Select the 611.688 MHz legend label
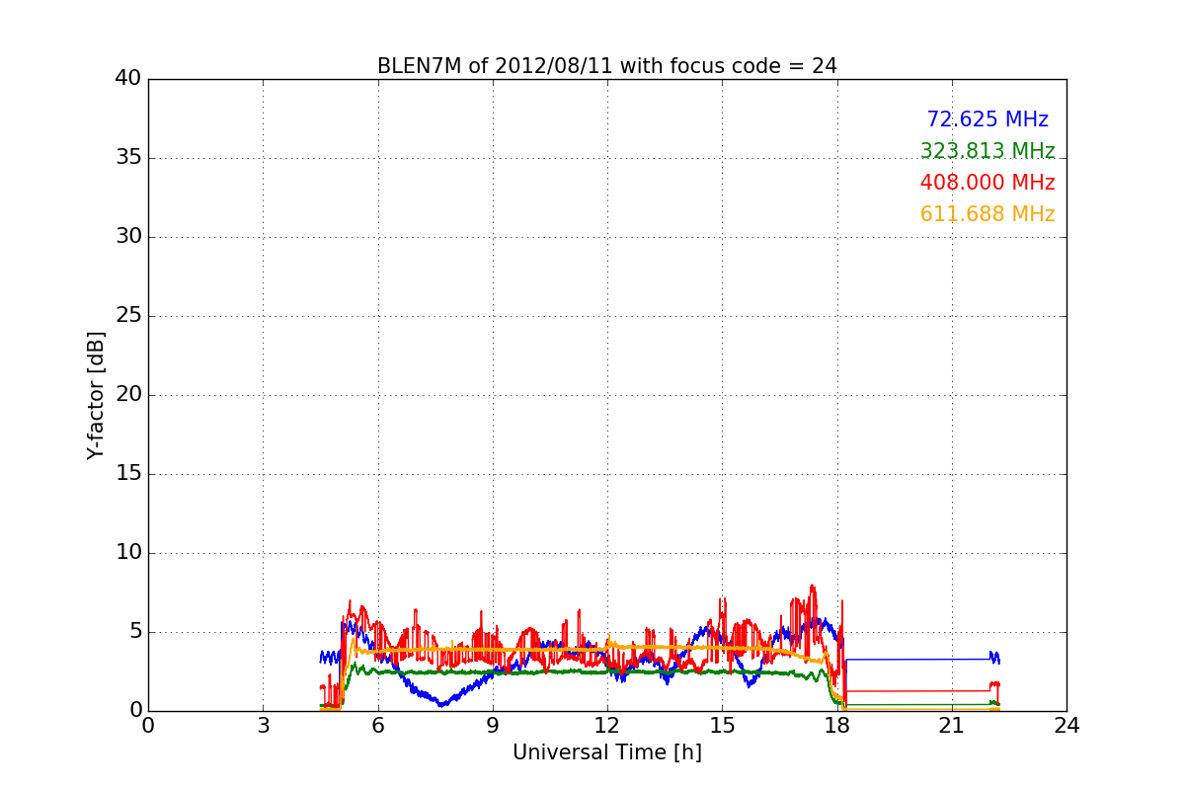Viewport: 1185px width, 790px height. 987,214
